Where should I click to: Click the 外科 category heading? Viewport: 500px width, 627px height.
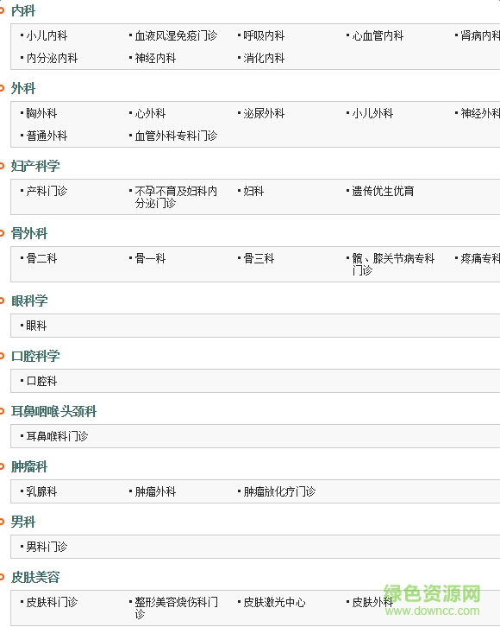click(x=23, y=88)
